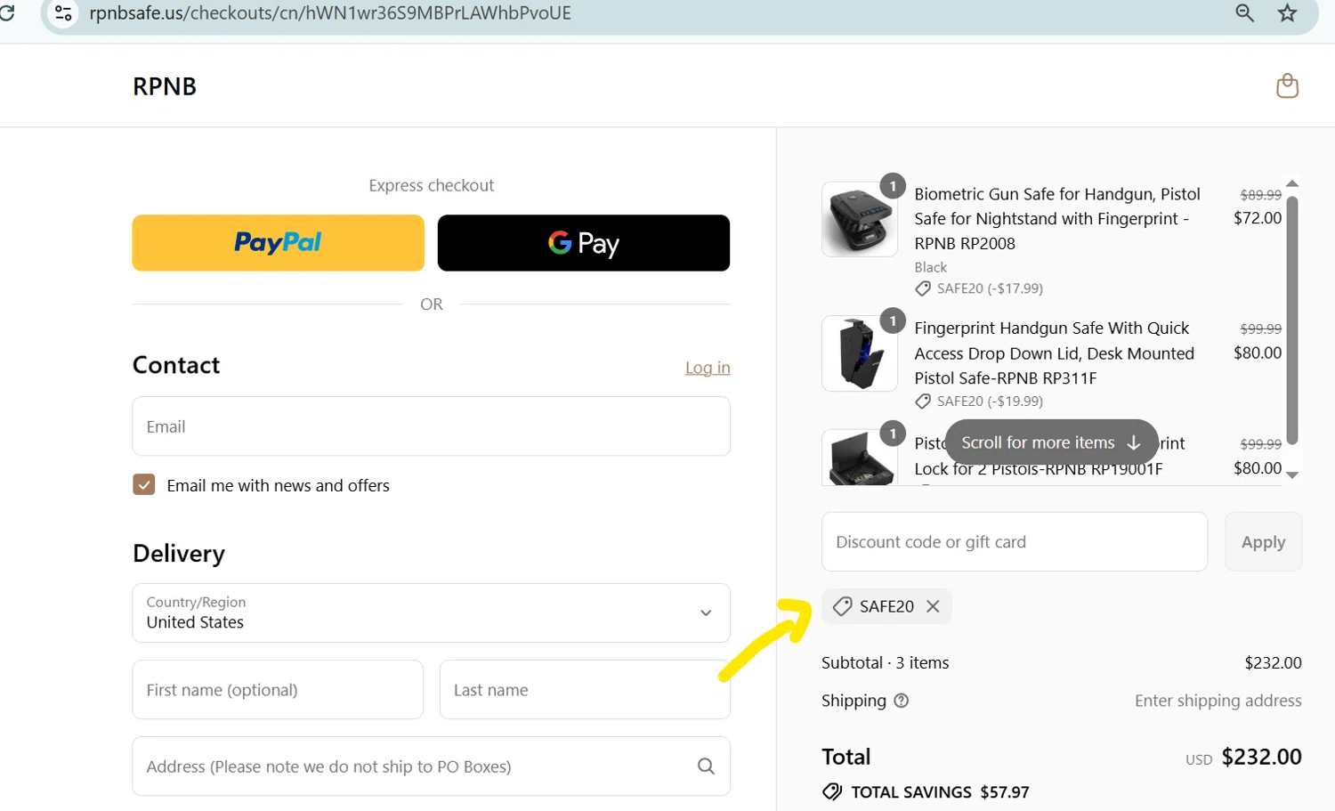The height and width of the screenshot is (811, 1335).
Task: Click the $72.00 item price
Action: (1258, 217)
